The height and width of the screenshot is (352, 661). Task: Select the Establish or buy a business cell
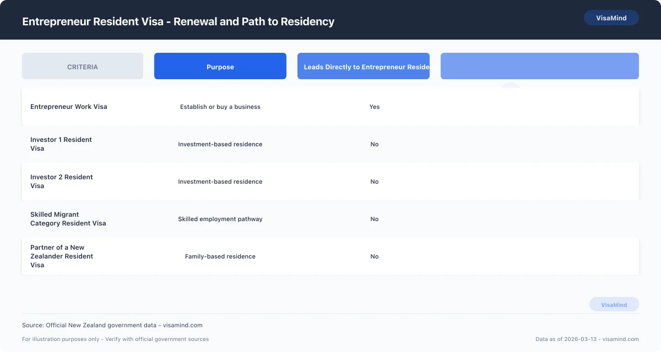(x=220, y=107)
